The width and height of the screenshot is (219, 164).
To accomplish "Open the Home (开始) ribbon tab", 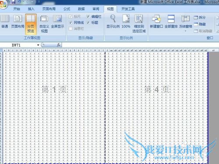I will [17, 9].
